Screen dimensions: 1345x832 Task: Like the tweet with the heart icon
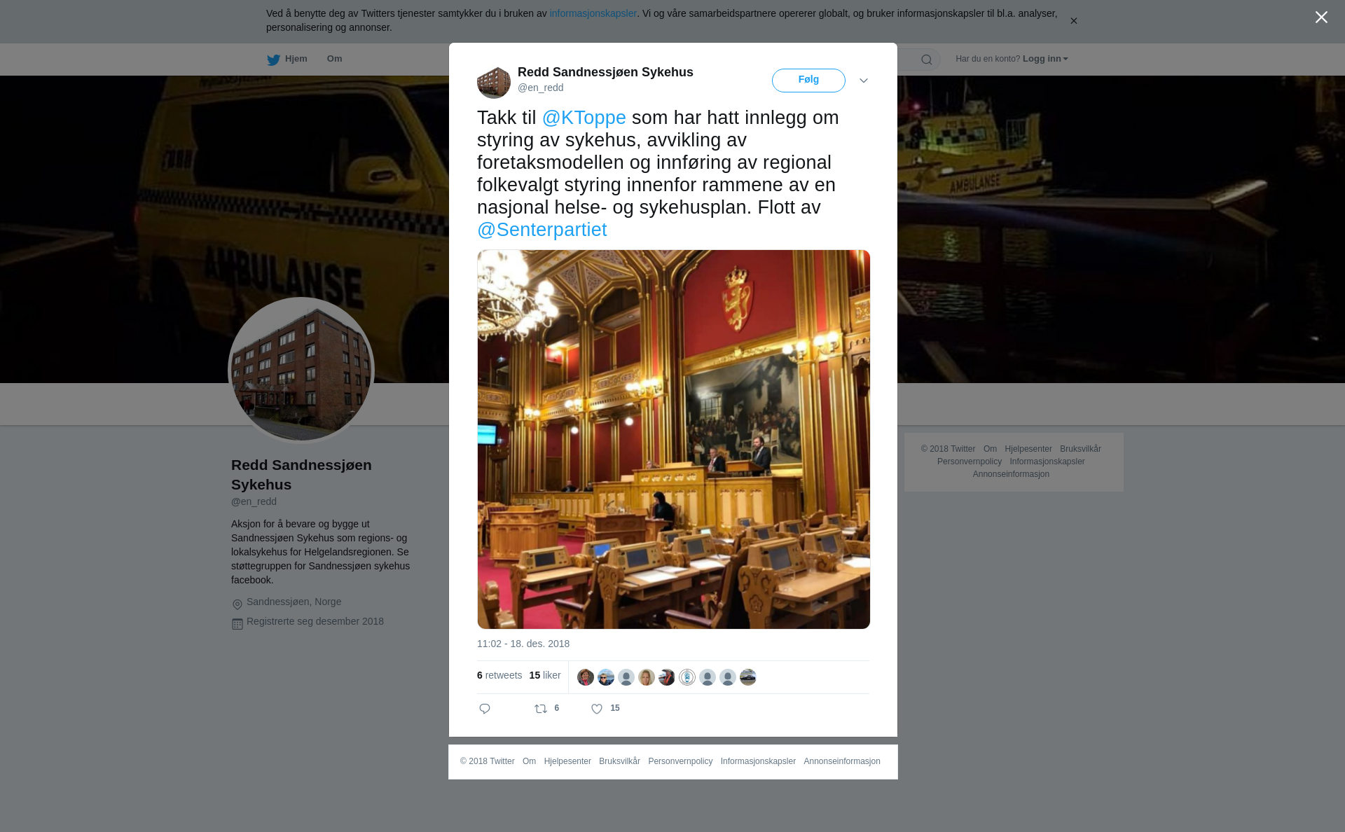(597, 709)
